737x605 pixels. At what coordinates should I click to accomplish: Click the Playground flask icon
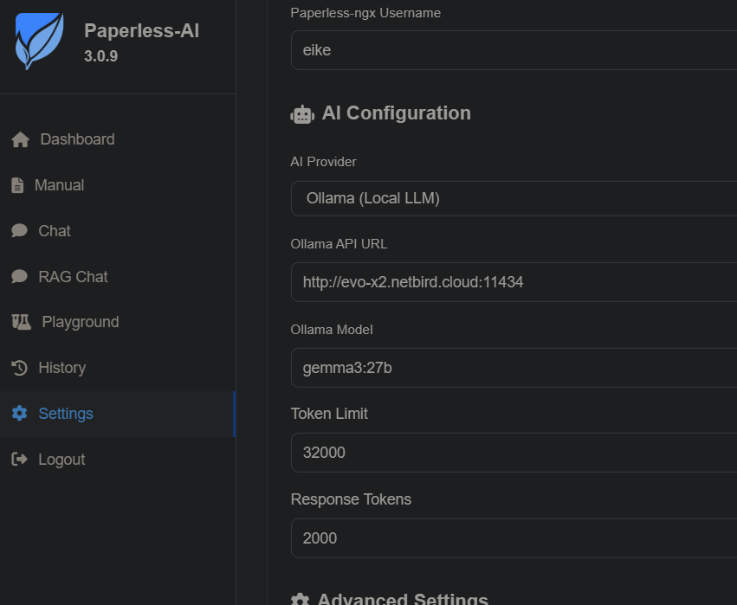[x=21, y=322]
